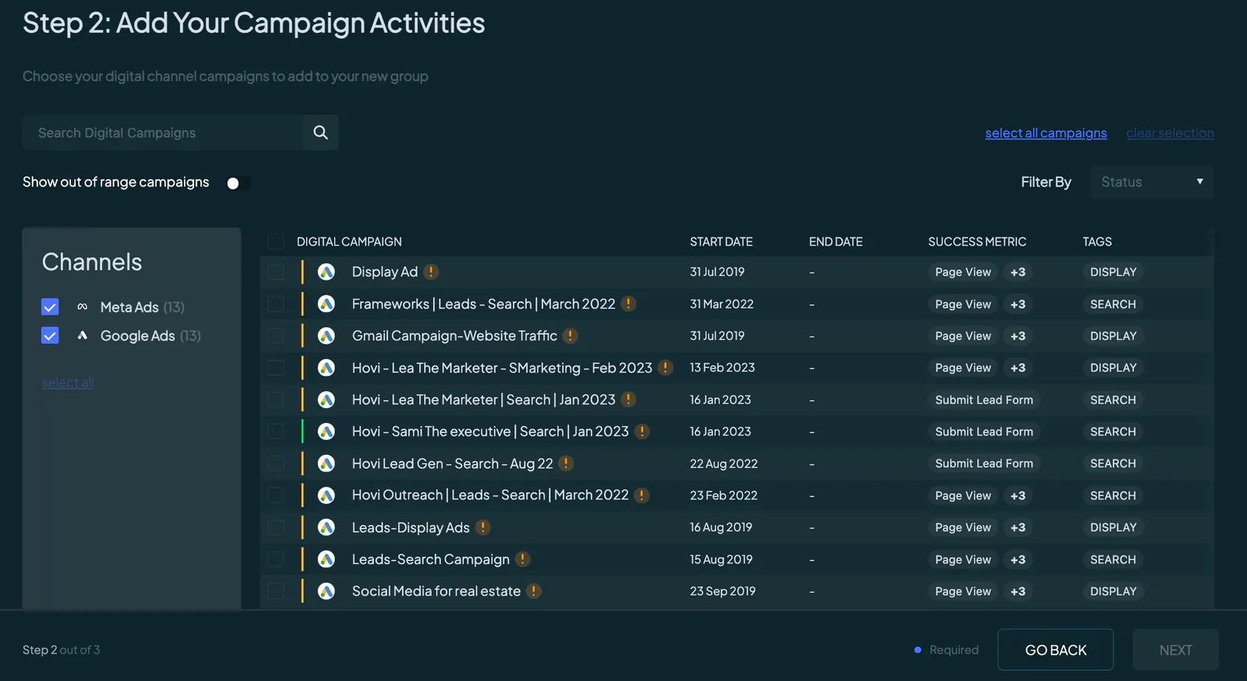Check the header select-all campaigns checkbox
The width and height of the screenshot is (1247, 681).
[x=276, y=242]
